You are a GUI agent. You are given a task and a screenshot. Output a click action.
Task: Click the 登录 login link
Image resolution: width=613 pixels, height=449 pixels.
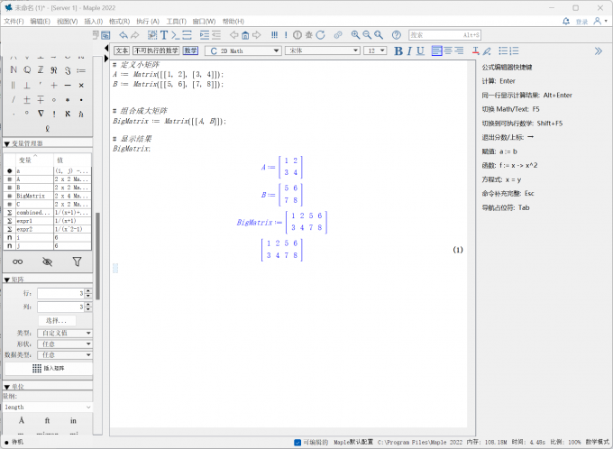point(581,22)
